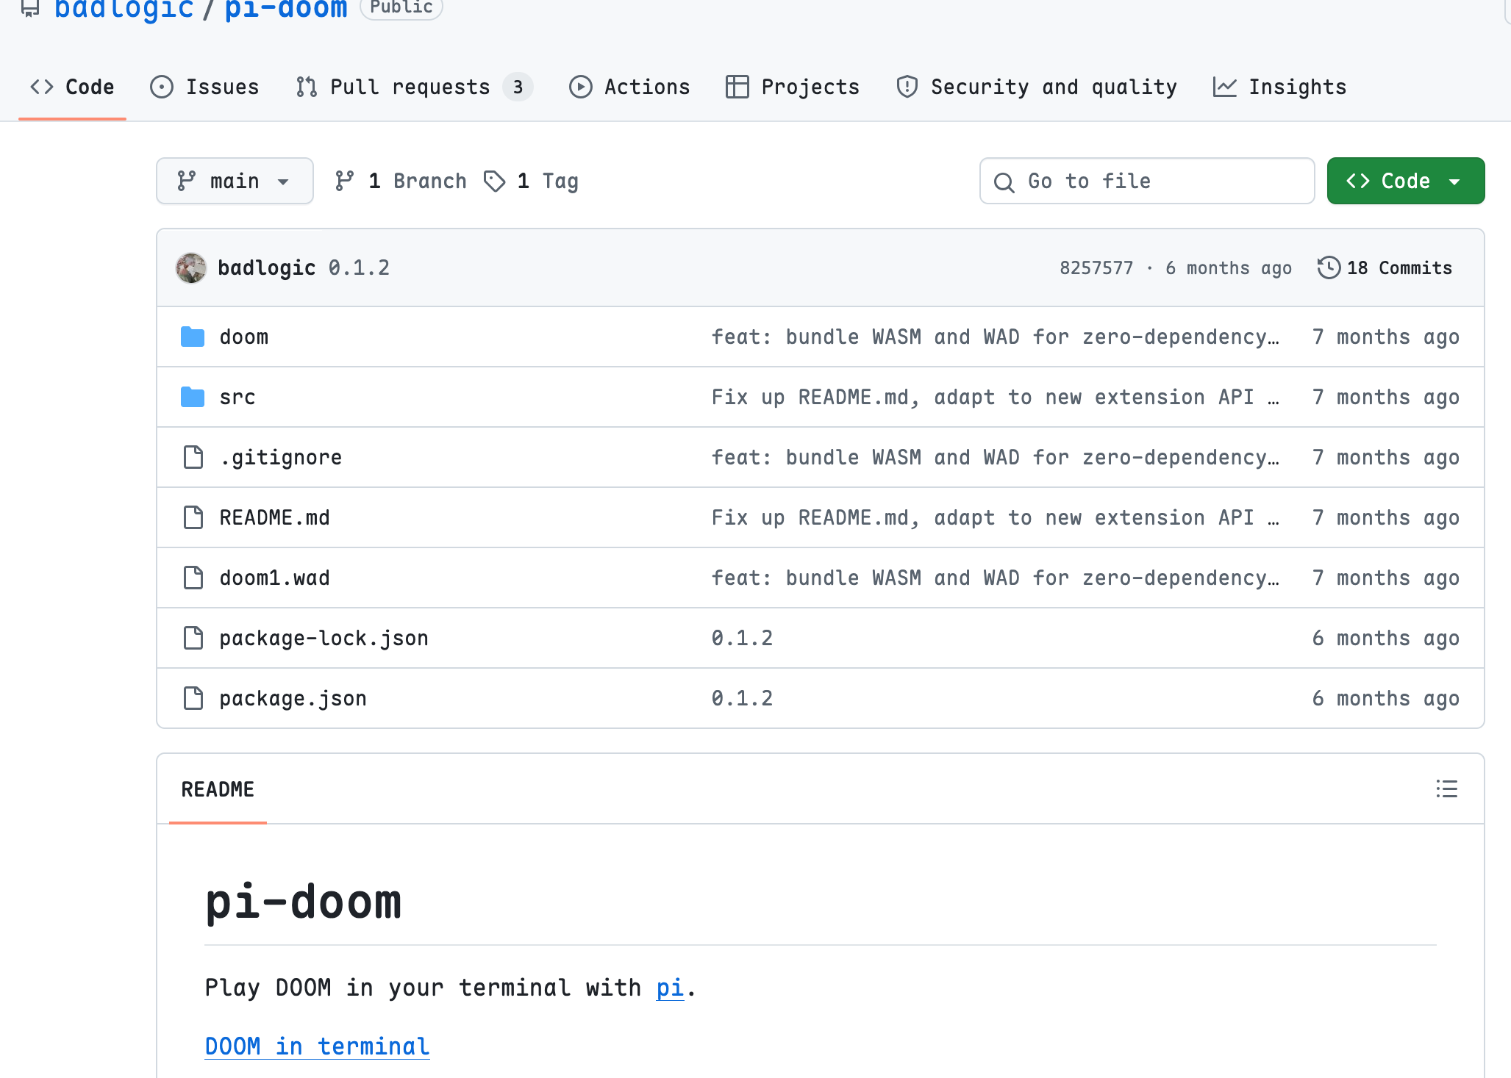Click the caret on green Code button

(x=1454, y=182)
